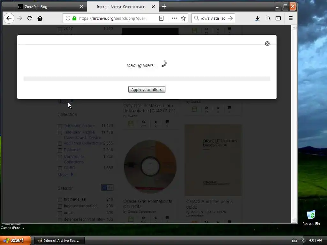This screenshot has height=245, width=327.
Task: Open the downloads panel
Action: click(258, 18)
